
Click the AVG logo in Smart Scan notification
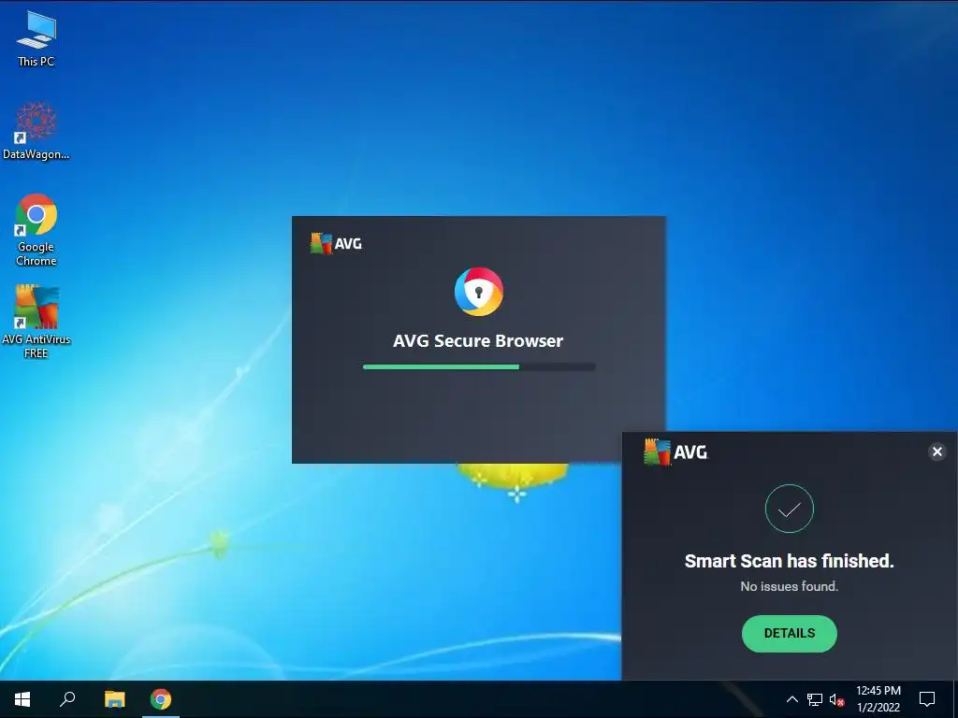(675, 452)
